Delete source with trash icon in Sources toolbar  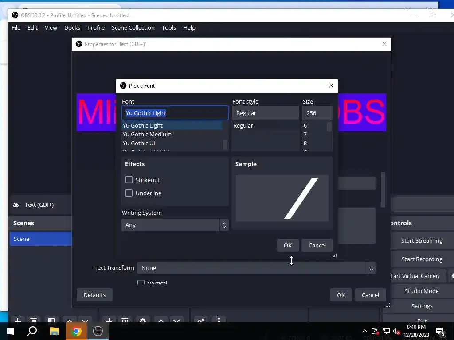[x=125, y=320]
